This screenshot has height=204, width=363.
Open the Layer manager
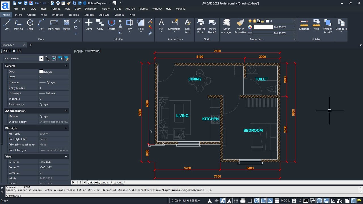click(x=227, y=26)
